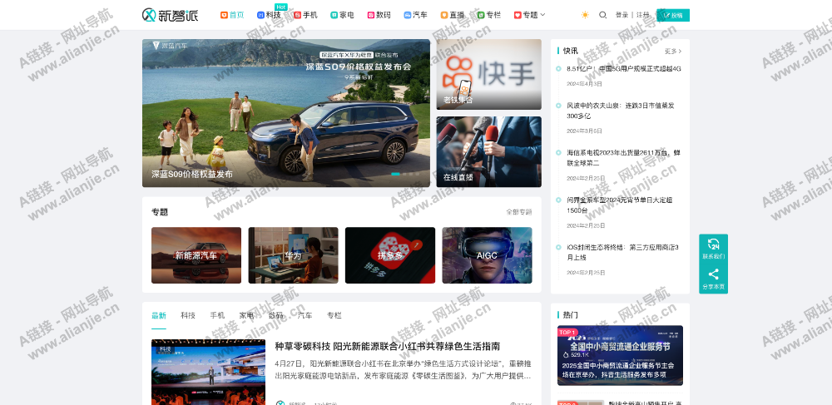Expand the 专题 dropdown in the nav bar

529,15
